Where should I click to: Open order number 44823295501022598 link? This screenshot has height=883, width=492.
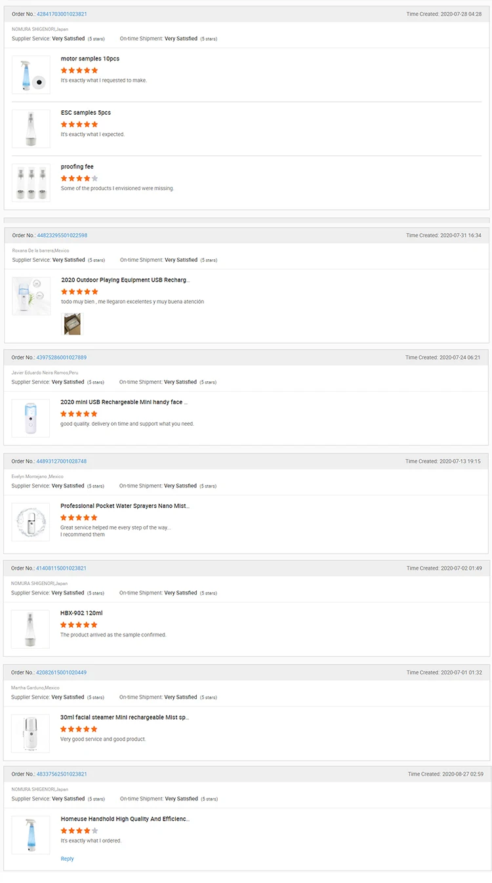62,236
